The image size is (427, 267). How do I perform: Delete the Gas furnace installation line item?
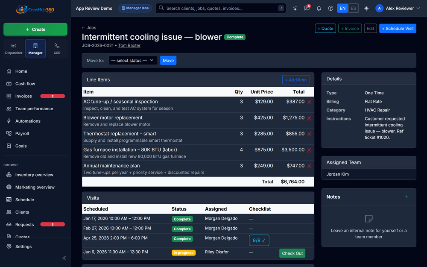coord(309,150)
